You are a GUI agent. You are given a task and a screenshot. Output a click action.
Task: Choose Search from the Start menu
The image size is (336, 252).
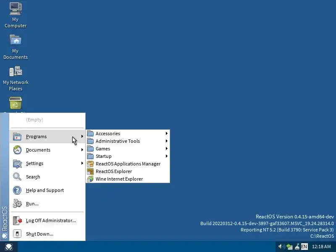tap(47, 177)
